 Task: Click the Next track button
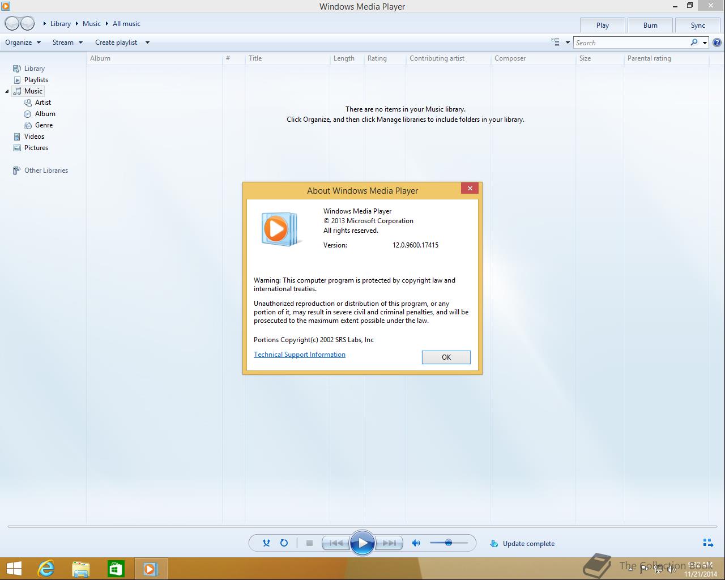[x=389, y=543]
